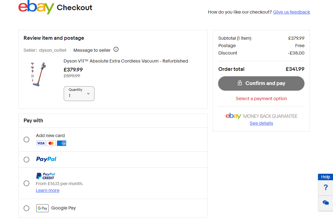Click the American Express icon
The width and height of the screenshot is (333, 219).
(61, 143)
